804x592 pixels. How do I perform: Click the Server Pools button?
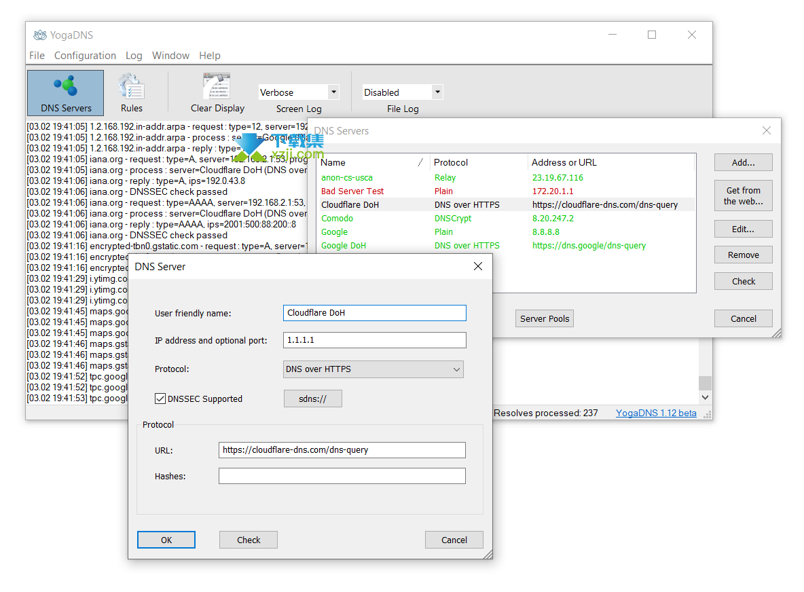tap(544, 318)
